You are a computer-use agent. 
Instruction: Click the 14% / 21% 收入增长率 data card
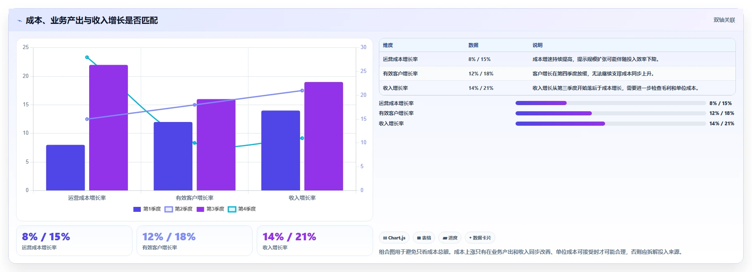(315, 241)
